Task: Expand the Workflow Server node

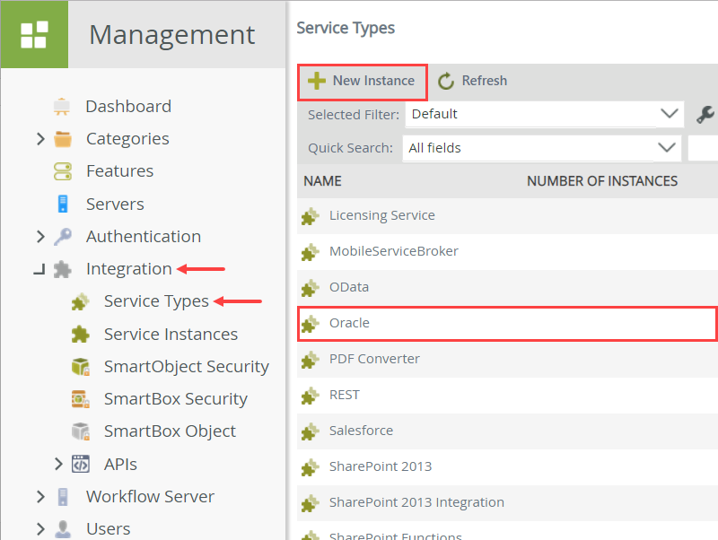Action: (x=39, y=496)
